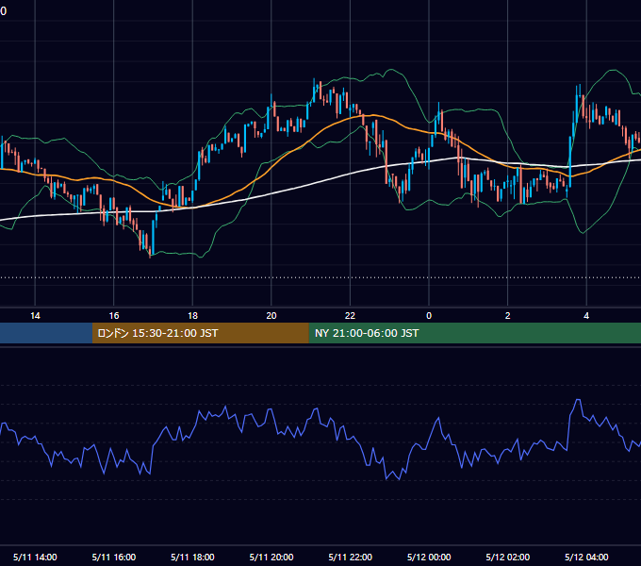Click the blue session bar before London

46,333
